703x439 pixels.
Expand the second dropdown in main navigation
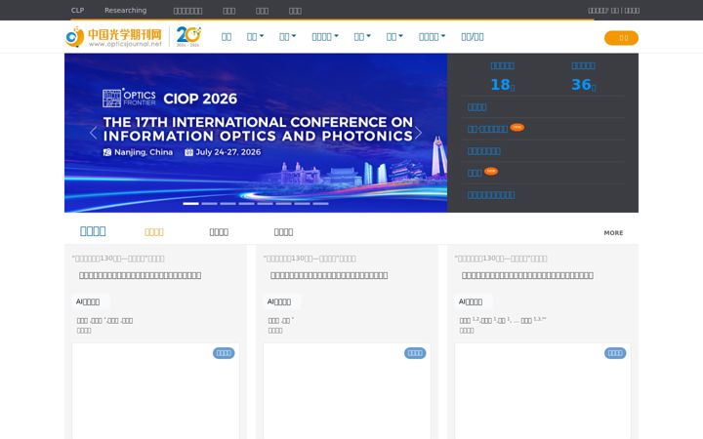(287, 37)
